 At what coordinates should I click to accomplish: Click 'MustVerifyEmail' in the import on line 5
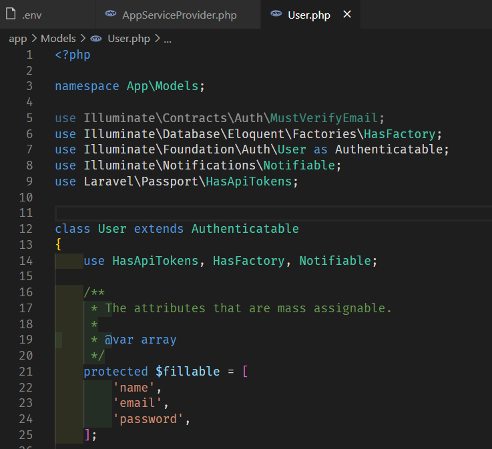pyautogui.click(x=324, y=118)
